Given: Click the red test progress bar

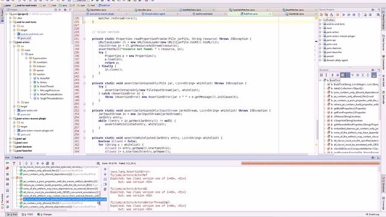Looking at the screenshot, I should [x=311, y=163].
